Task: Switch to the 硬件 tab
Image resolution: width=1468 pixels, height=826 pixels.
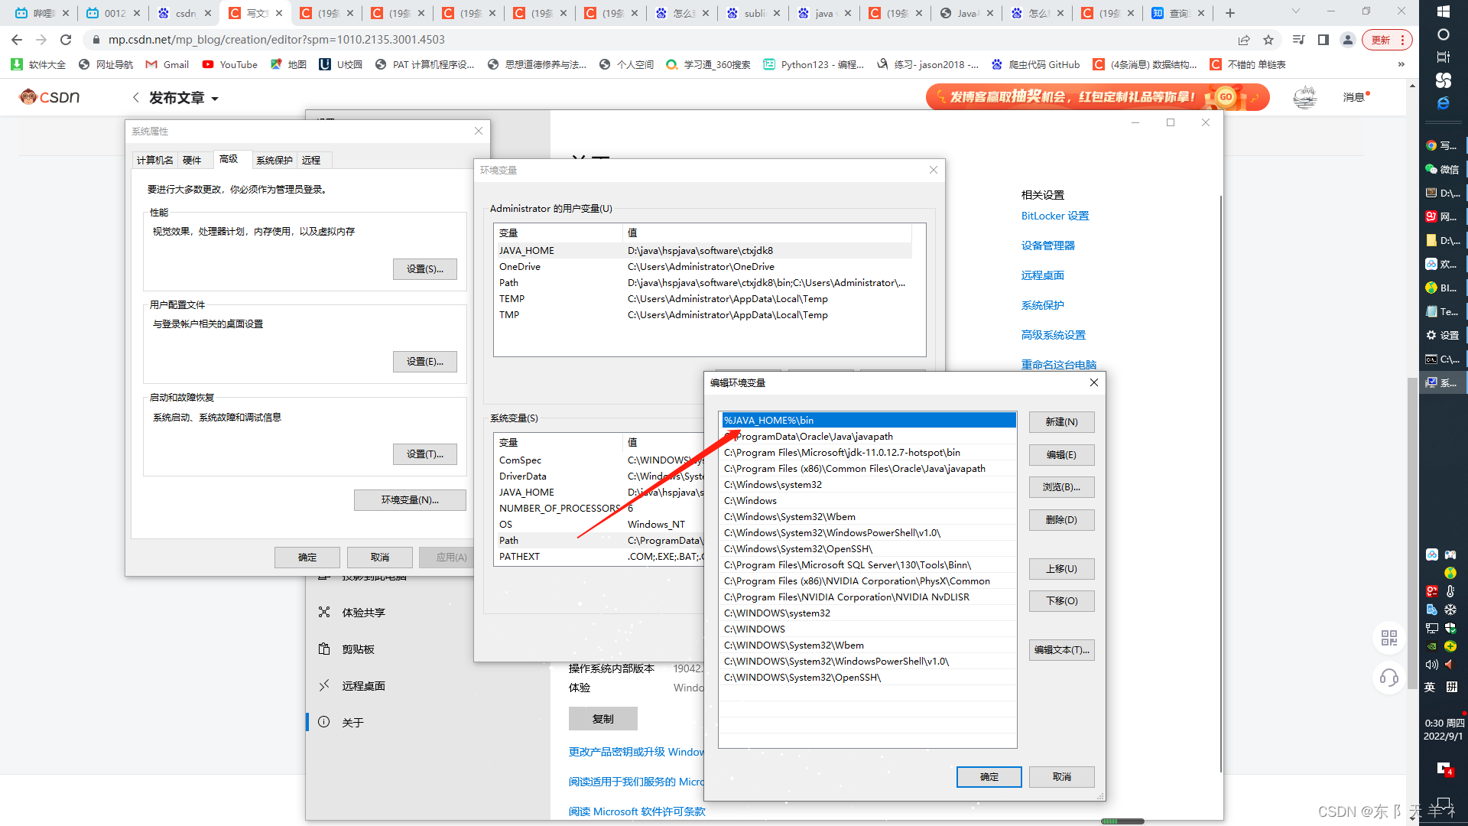Action: (x=192, y=160)
